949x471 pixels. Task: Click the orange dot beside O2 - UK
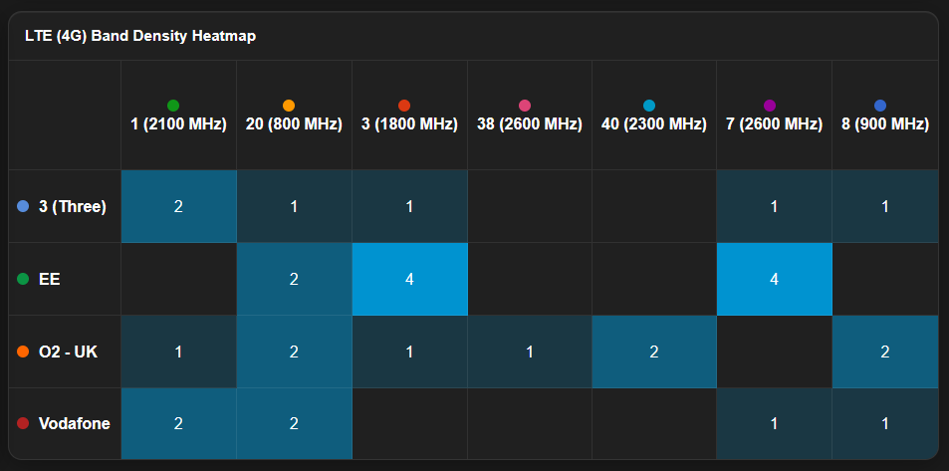(x=23, y=352)
